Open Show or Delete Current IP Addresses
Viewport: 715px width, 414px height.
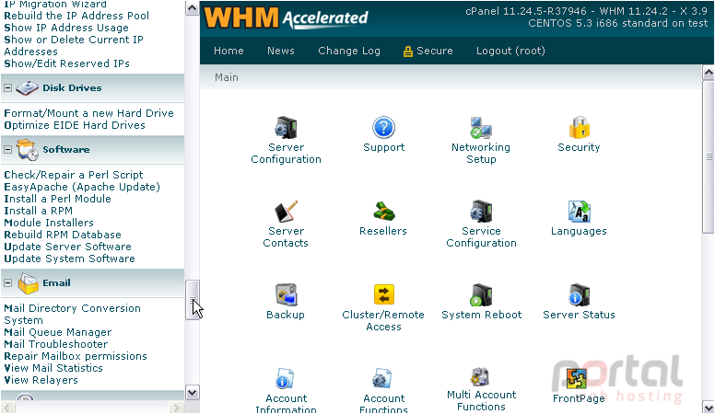74,46
